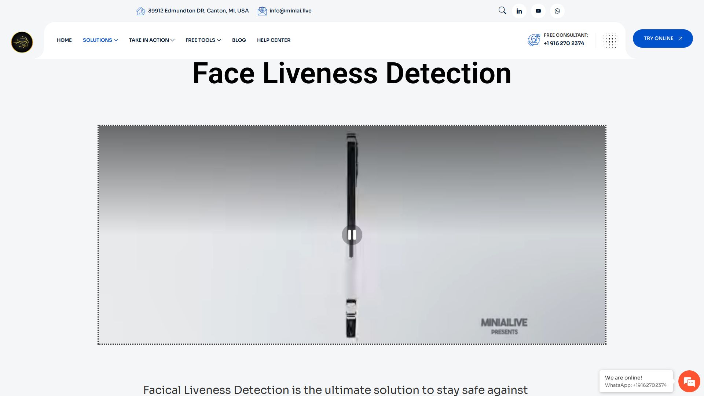Click the info@miniai.live email link
704x396 pixels.
click(x=290, y=11)
